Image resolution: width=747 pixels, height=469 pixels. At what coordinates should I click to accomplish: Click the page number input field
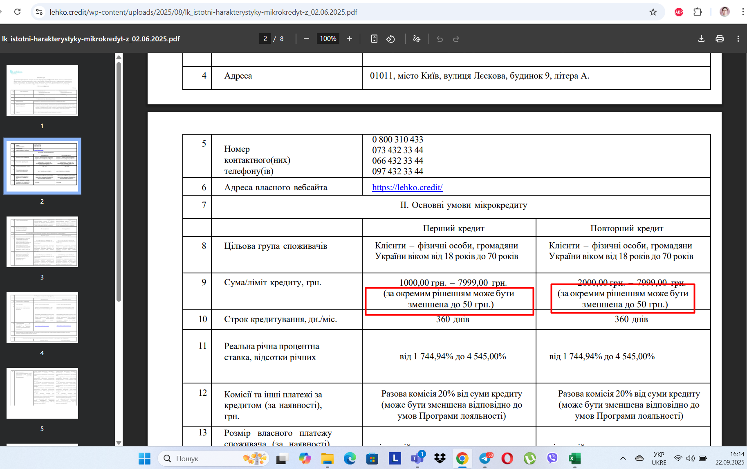click(x=265, y=38)
